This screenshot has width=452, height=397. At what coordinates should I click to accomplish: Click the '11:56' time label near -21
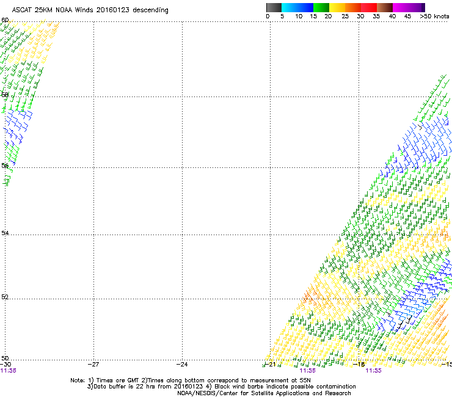coord(308,371)
